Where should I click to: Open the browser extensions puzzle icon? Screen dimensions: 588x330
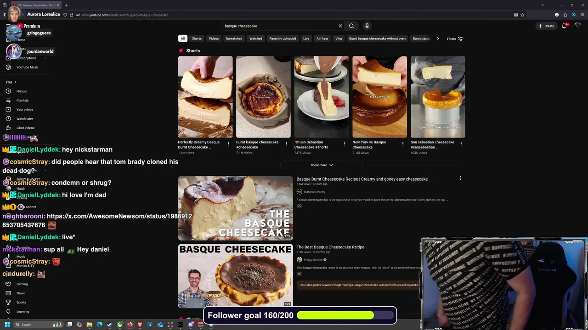pyautogui.click(x=565, y=15)
